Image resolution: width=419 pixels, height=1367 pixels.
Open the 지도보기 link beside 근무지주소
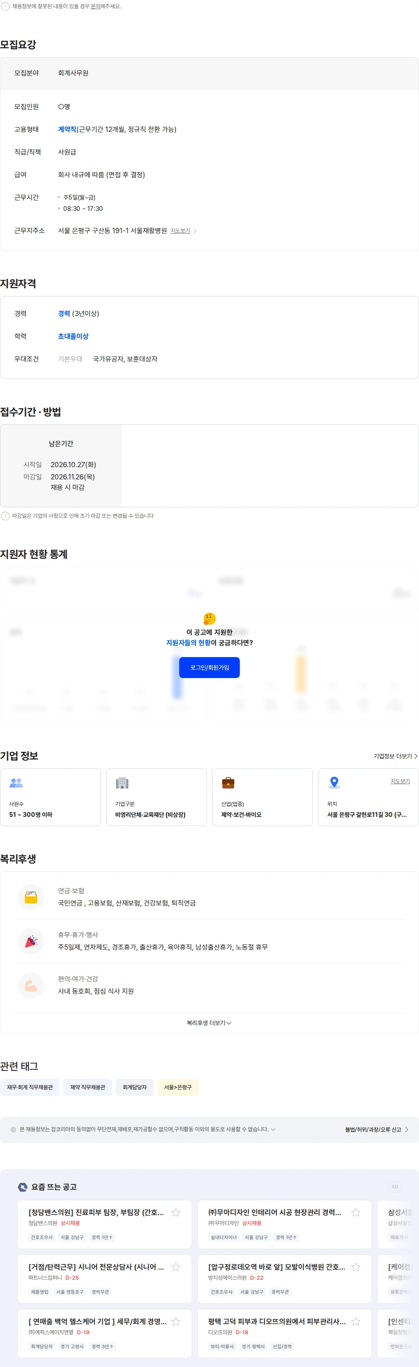point(180,231)
